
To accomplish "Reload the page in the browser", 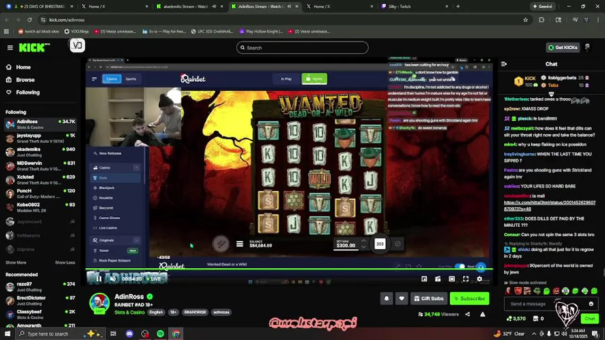I will click(29, 20).
